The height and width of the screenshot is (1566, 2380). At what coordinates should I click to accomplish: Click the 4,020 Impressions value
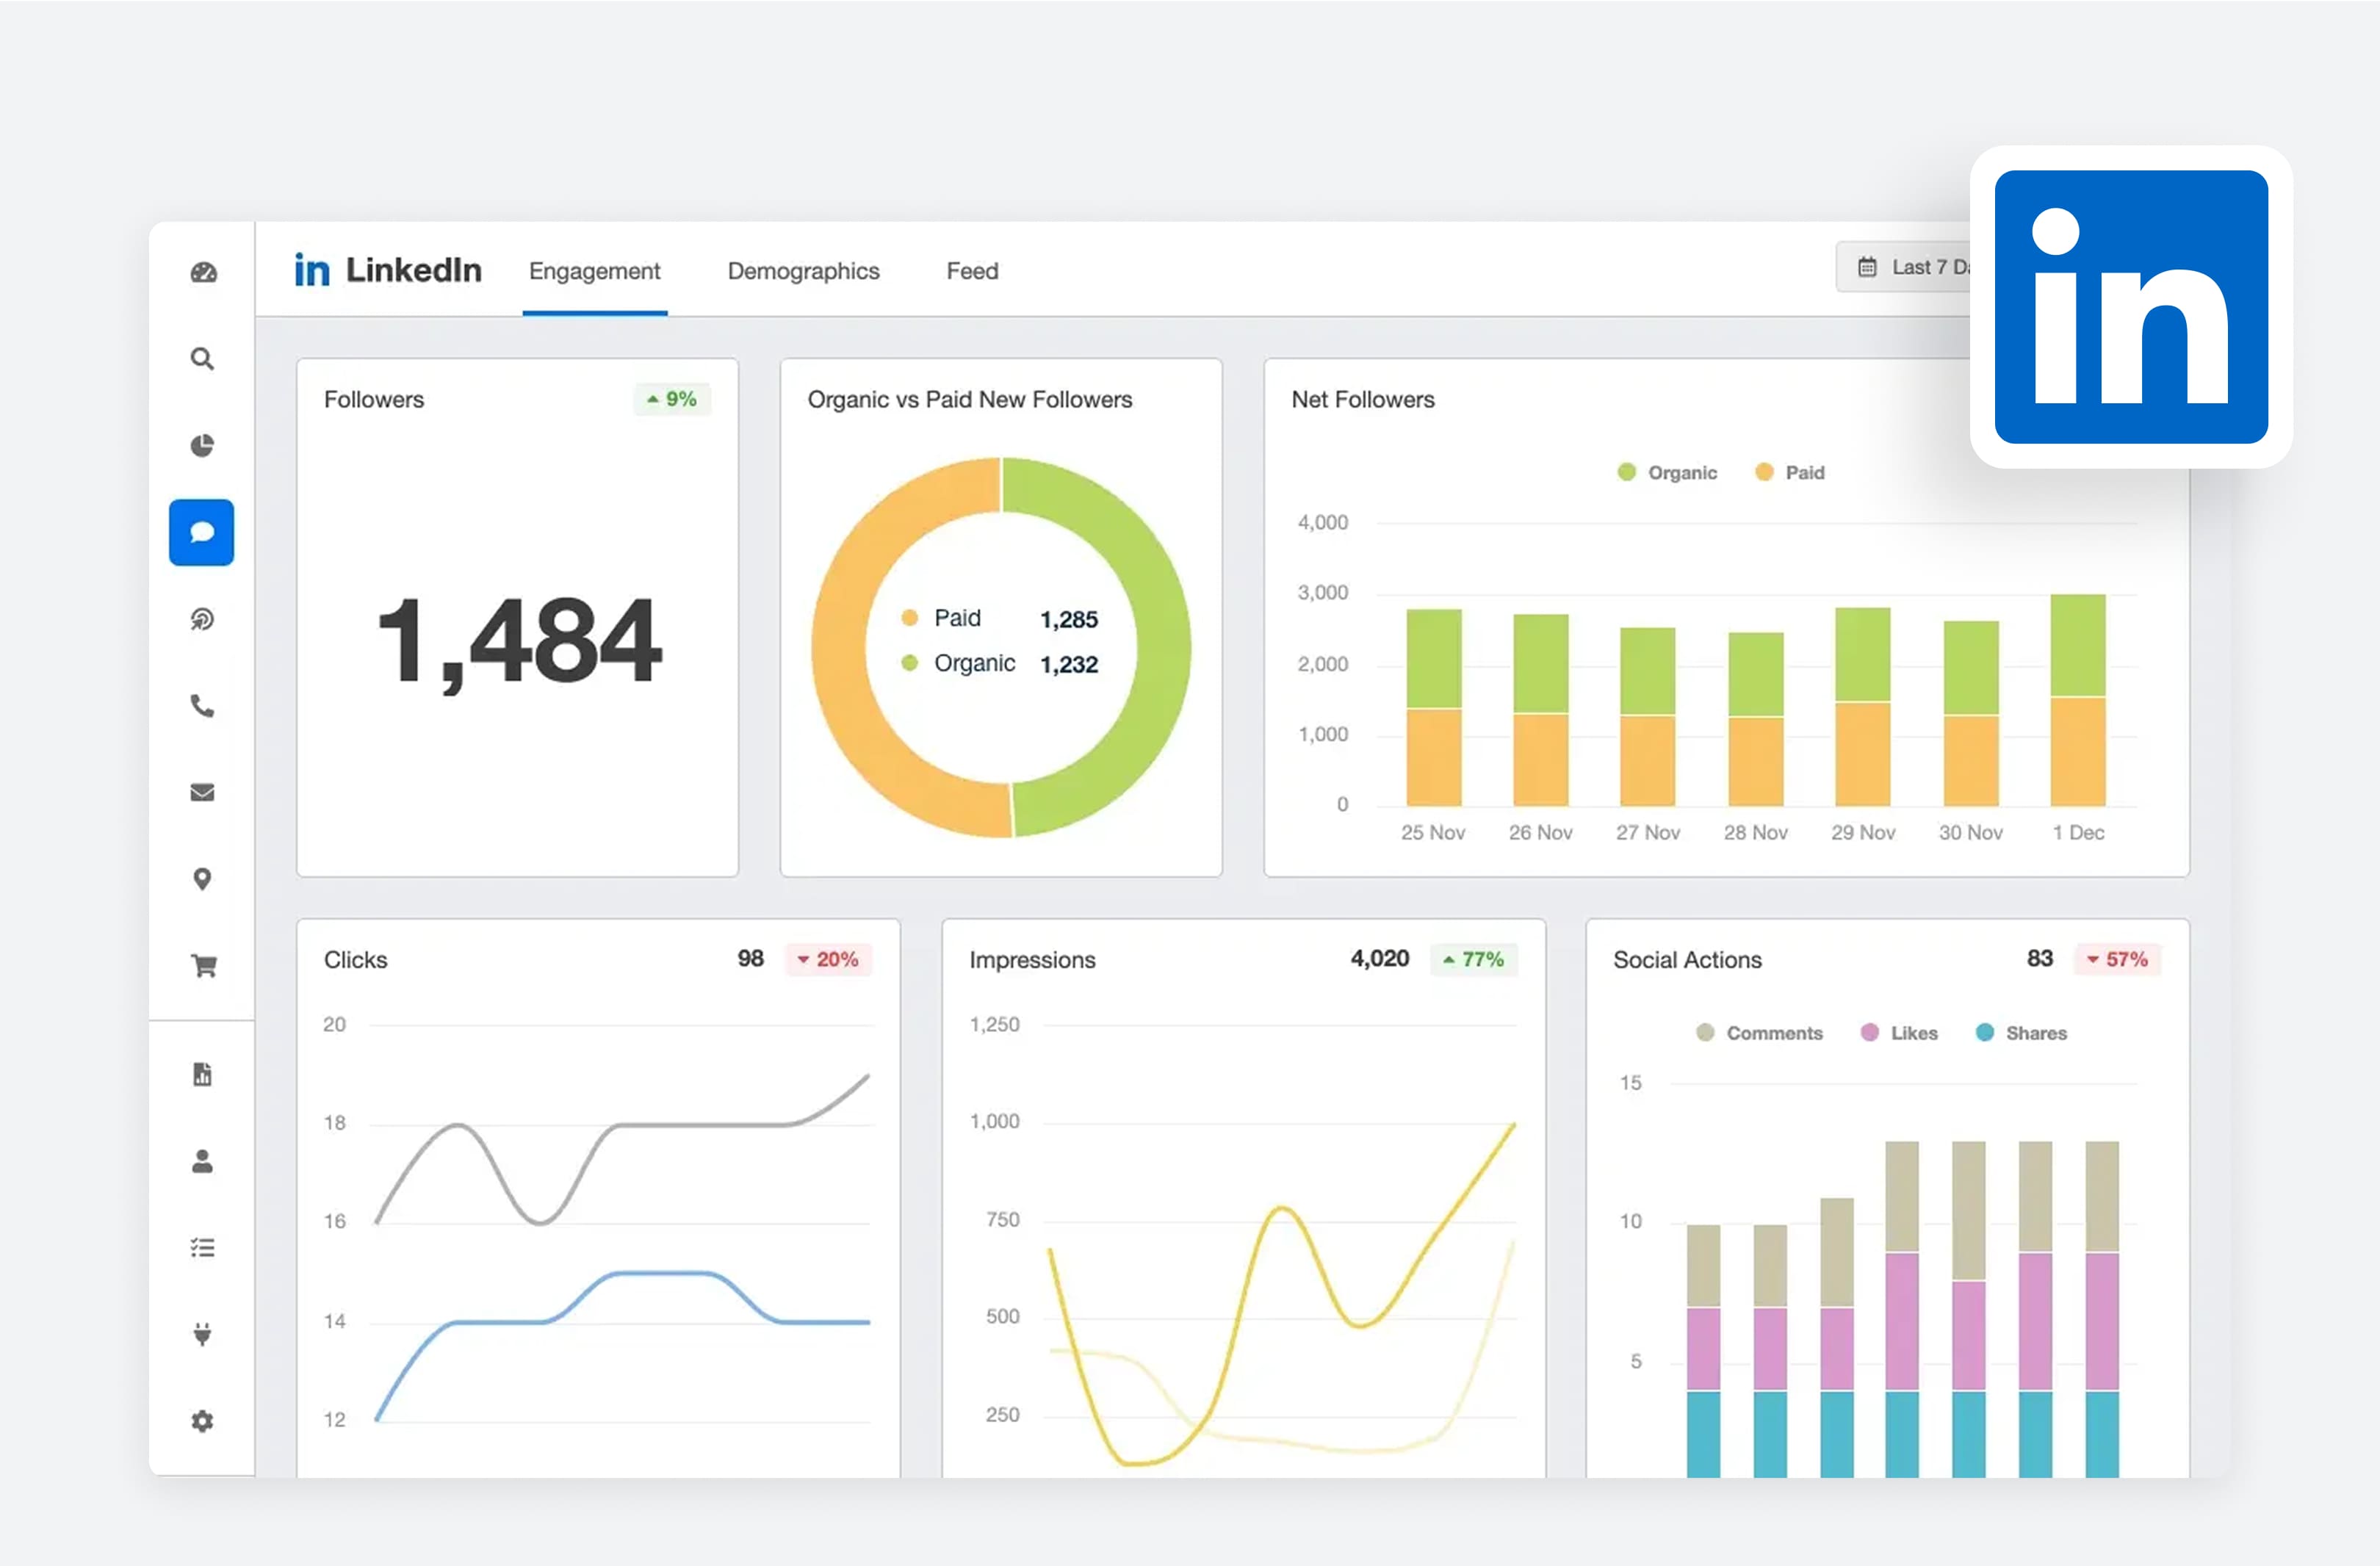(x=1380, y=958)
